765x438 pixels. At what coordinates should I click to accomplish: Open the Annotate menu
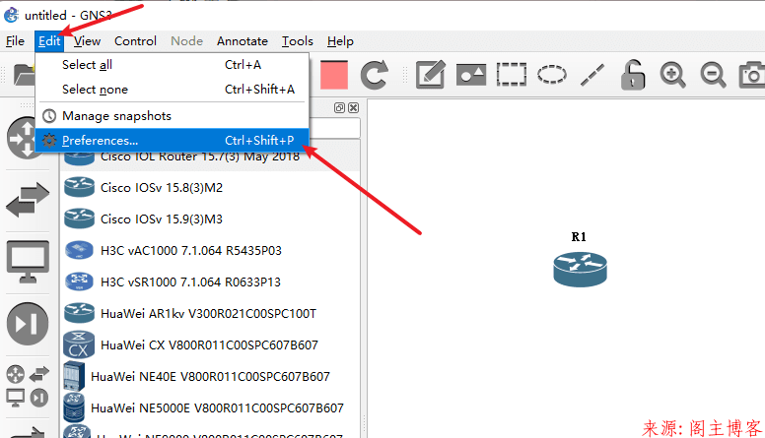coord(243,41)
